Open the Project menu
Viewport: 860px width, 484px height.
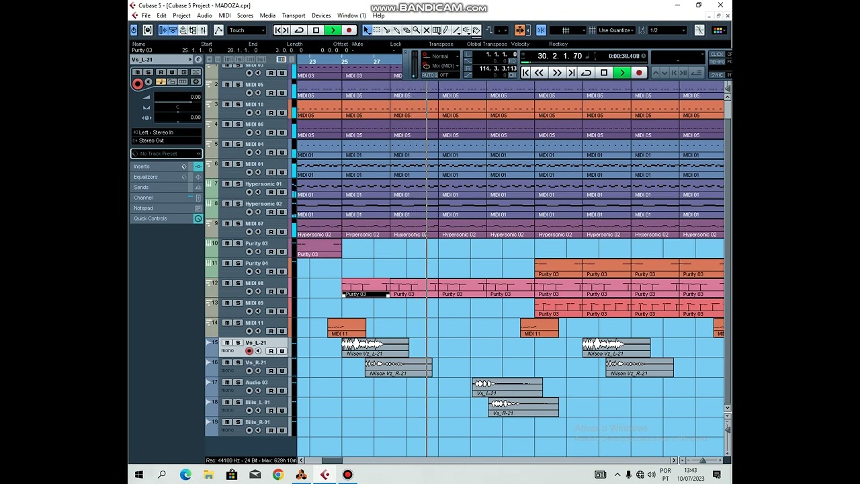click(x=181, y=15)
